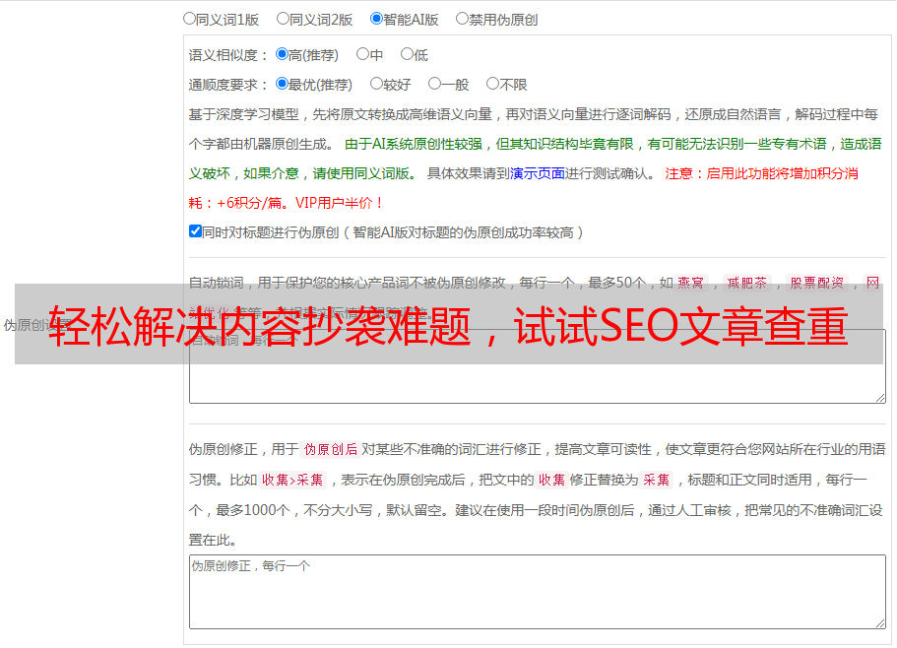Click the 减肥茶 example tag
The height and width of the screenshot is (648, 897).
point(747,283)
